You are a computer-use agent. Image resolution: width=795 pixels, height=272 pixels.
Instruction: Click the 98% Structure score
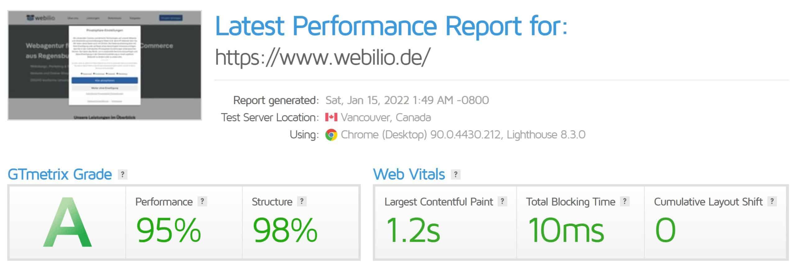coord(285,230)
